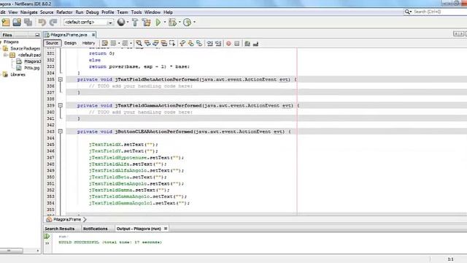Run the project with green arrow

(x=158, y=23)
